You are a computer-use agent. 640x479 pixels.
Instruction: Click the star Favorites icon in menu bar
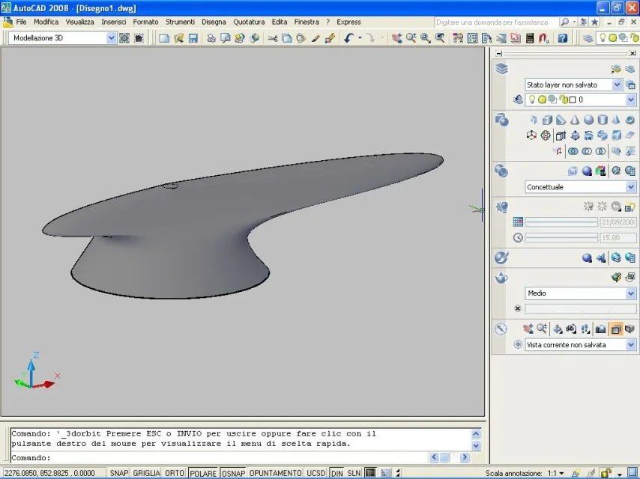point(595,22)
